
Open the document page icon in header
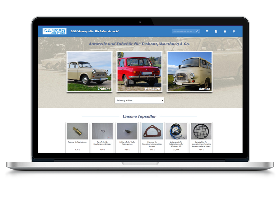click(x=216, y=31)
